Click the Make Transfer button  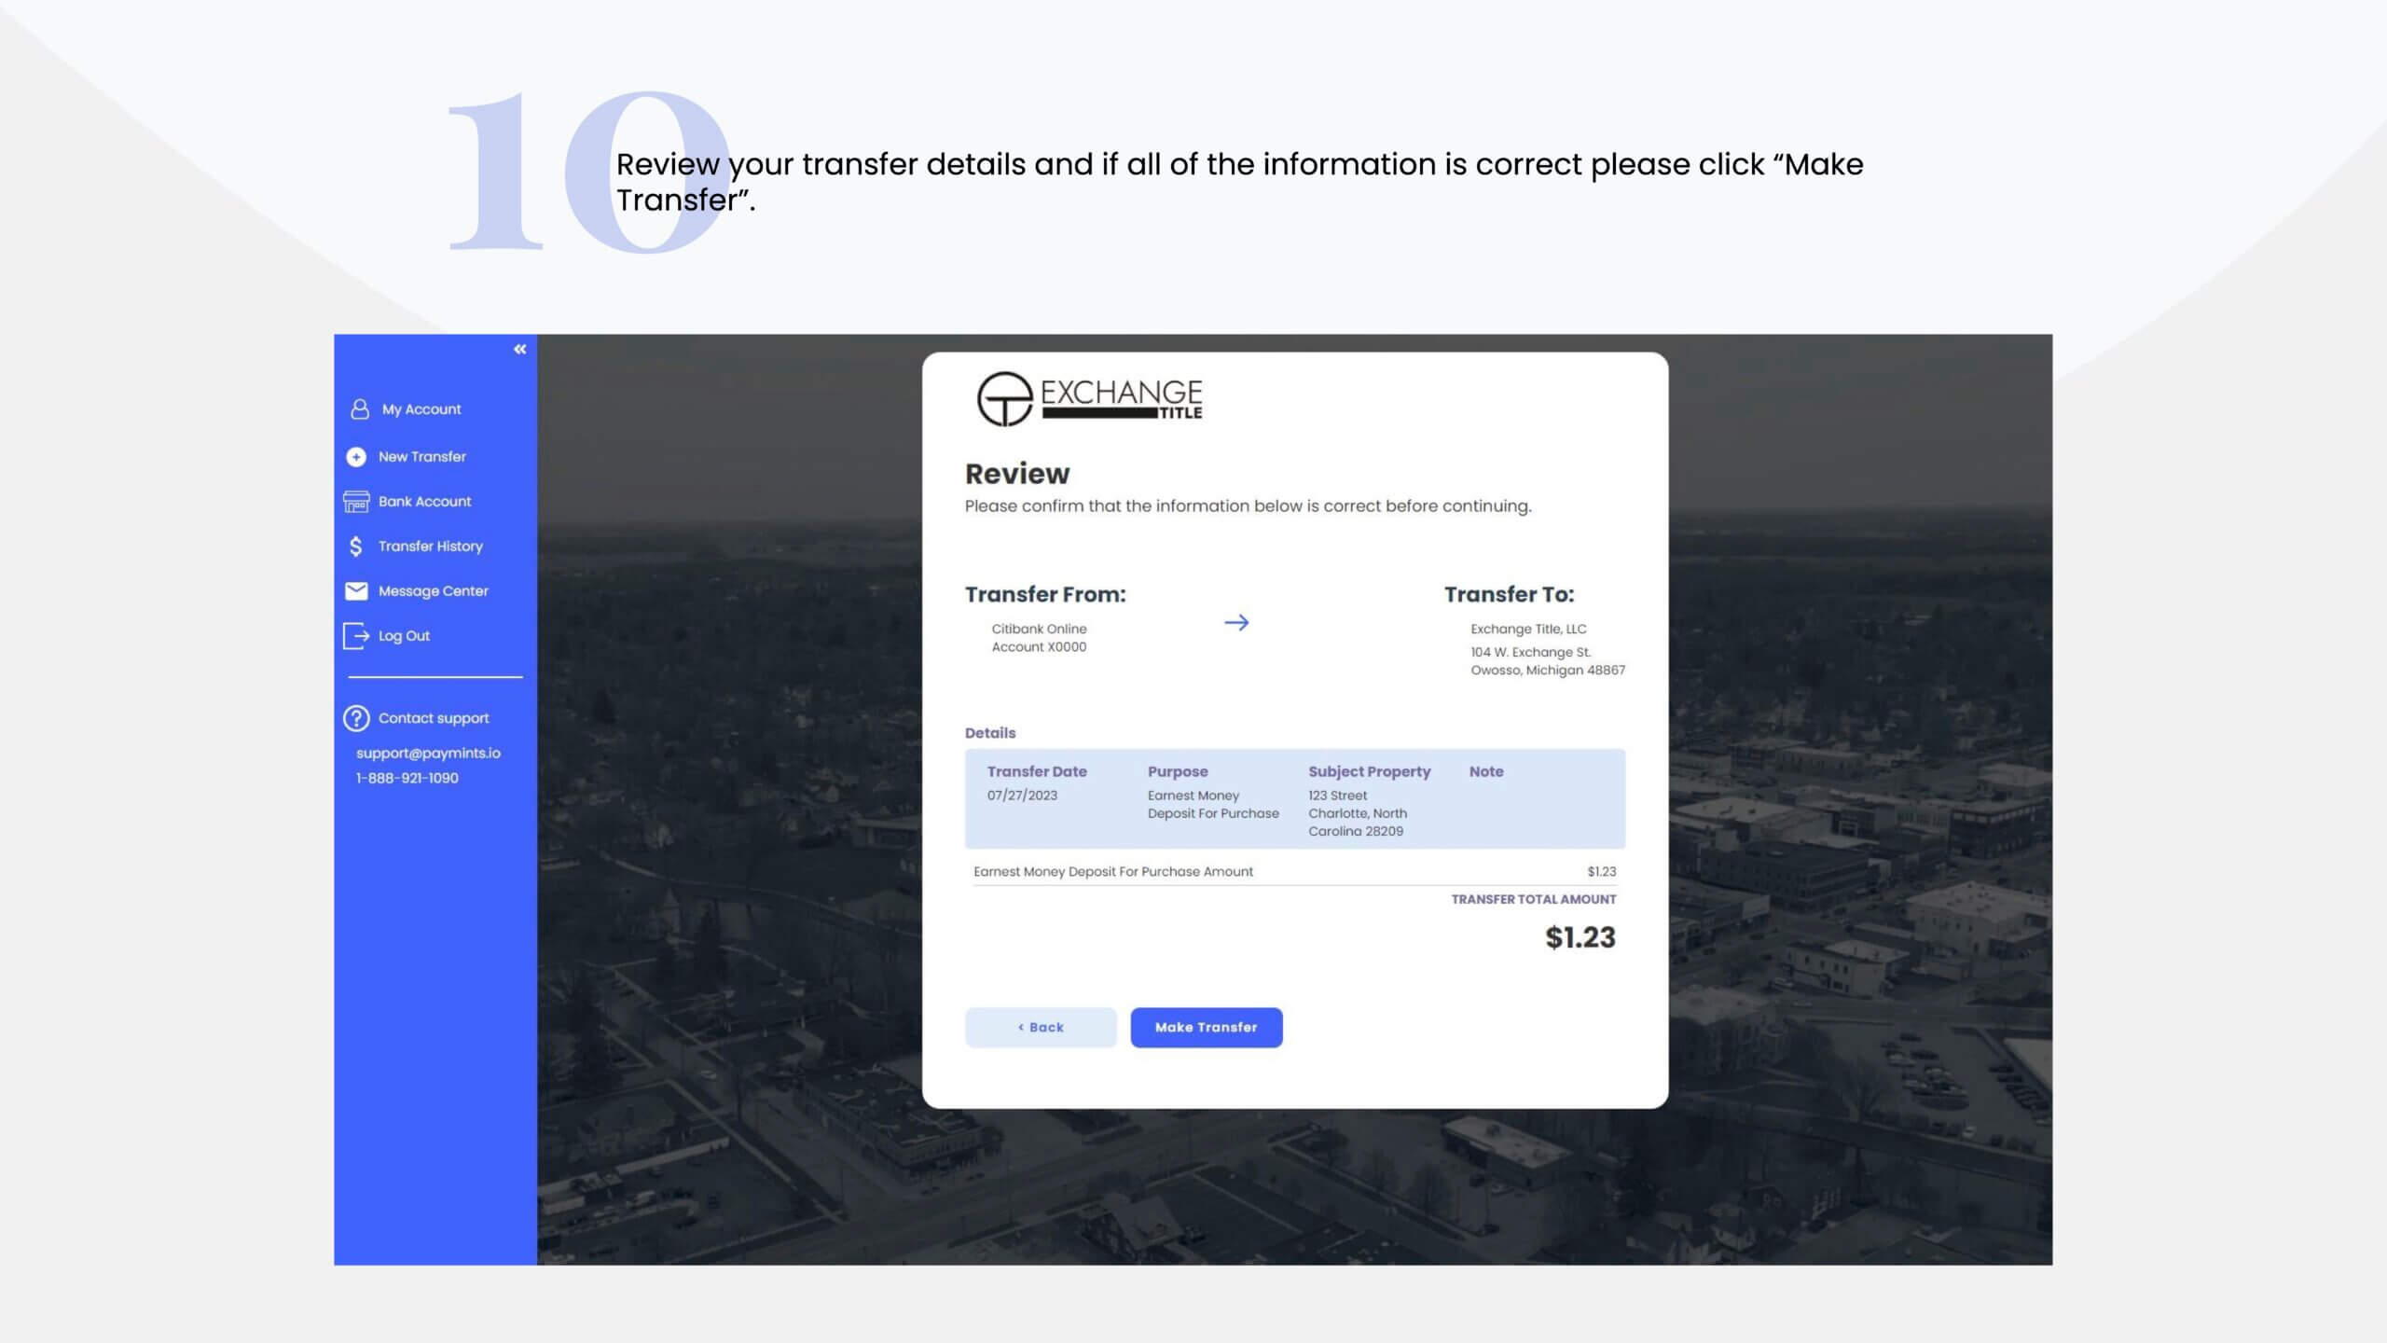coord(1207,1027)
